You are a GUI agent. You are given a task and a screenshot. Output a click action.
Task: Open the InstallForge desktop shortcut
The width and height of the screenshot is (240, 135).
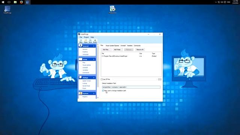tap(7, 10)
